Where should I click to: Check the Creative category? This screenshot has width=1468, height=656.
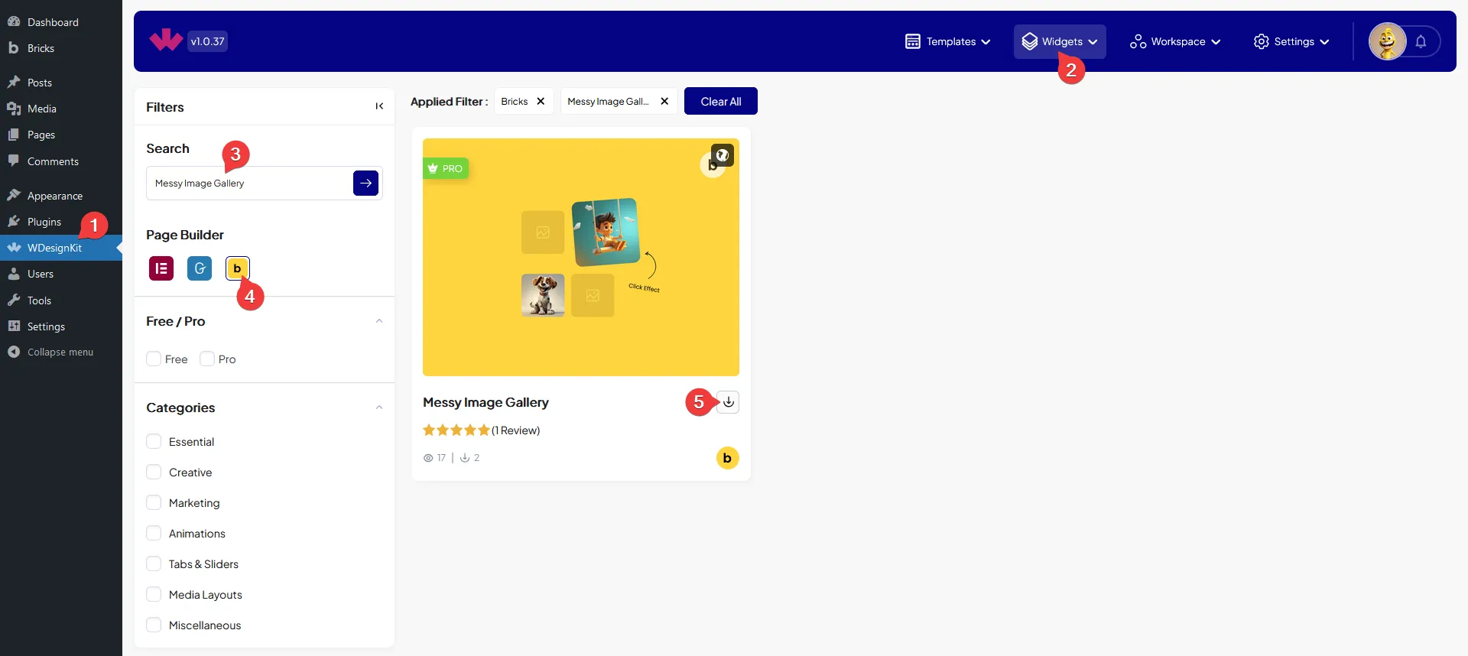154,473
